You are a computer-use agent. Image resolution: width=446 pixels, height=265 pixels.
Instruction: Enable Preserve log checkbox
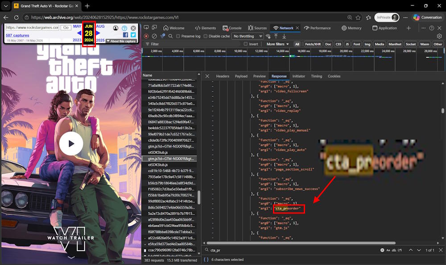pos(178,36)
